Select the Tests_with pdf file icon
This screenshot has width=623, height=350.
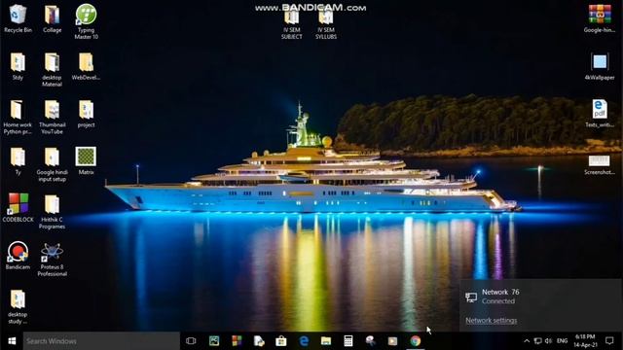[x=600, y=114]
